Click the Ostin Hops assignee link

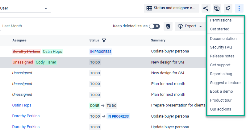[22, 105]
